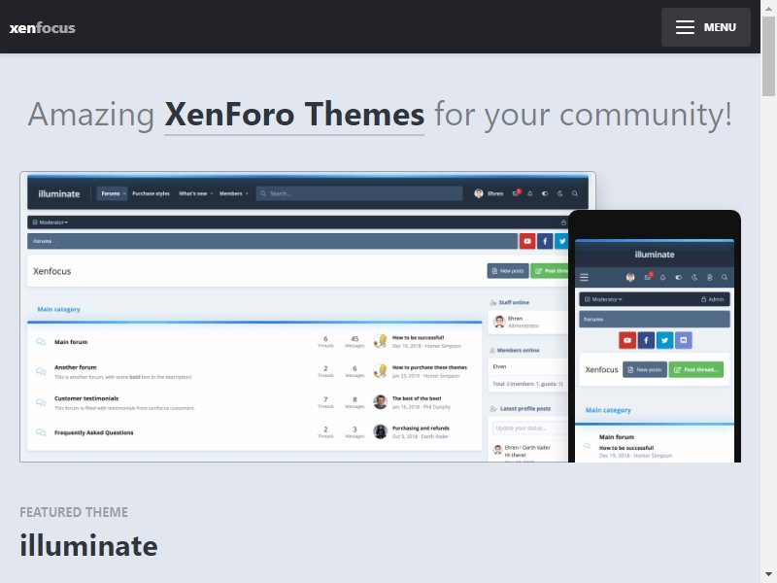The width and height of the screenshot is (777, 583).
Task: Click Facebook icon in mobile preview
Action: [646, 341]
